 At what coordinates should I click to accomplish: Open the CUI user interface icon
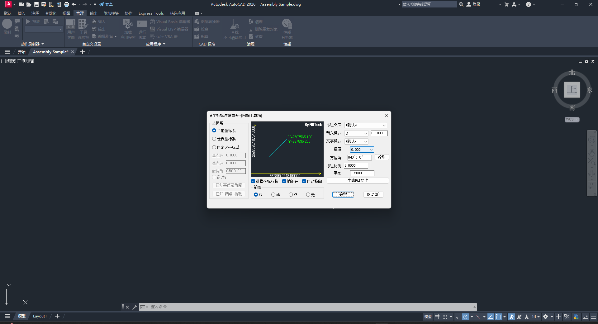71,28
